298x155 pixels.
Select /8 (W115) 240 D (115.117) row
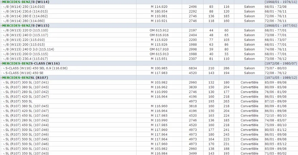(x=149, y=35)
